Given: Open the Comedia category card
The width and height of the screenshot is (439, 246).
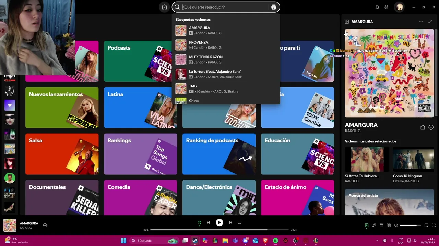Looking at the screenshot, I should click(x=140, y=197).
